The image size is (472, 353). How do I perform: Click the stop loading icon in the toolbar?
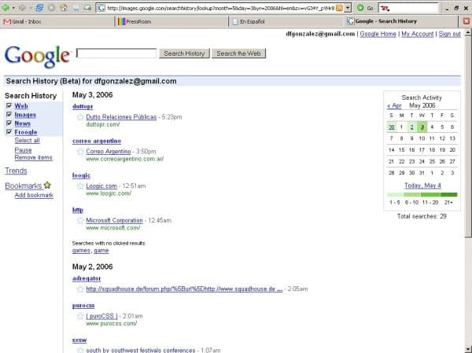pyautogui.click(x=52, y=8)
